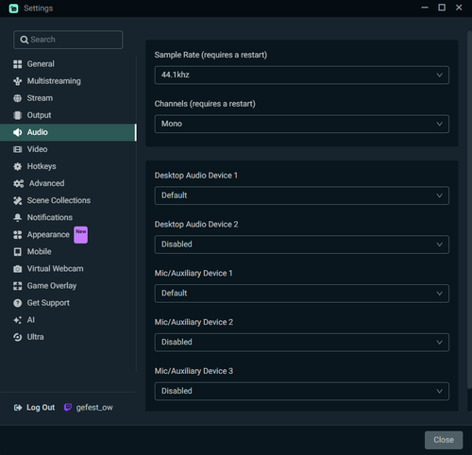Focus the settings Search field

(x=68, y=40)
